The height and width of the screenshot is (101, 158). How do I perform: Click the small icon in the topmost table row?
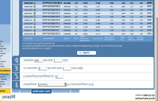coord(35,3)
